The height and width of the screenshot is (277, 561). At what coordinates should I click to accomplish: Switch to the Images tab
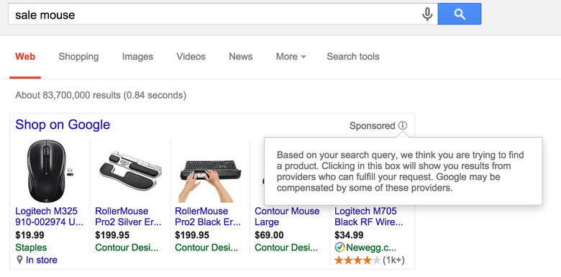(x=137, y=57)
